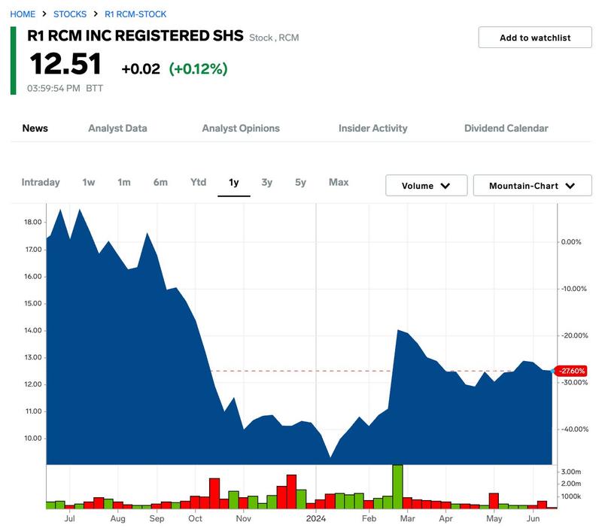The image size is (602, 531).
Task: Click the R1 RCM INC REGISTERED SHS title
Action: [135, 35]
